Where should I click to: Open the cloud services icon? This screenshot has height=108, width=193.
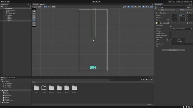[8, 1]
